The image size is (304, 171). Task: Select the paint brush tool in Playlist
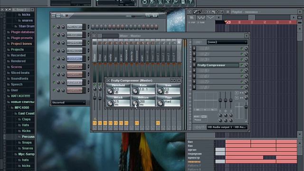(199, 12)
